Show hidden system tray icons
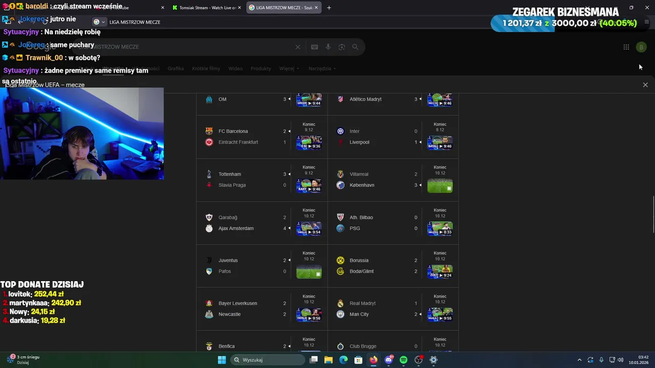Image resolution: width=655 pixels, height=368 pixels. coord(579,360)
